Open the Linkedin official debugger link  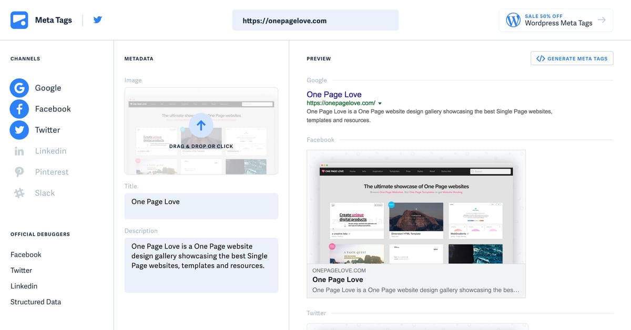click(x=24, y=286)
